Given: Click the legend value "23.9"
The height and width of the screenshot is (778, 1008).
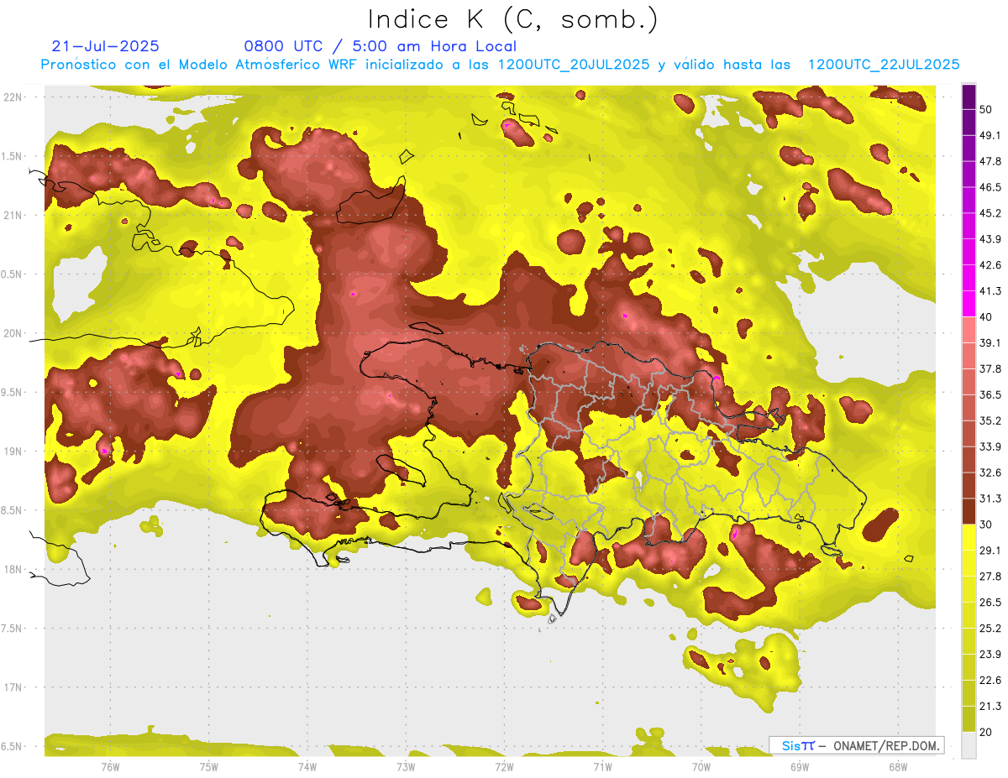Looking at the screenshot, I should click(991, 655).
